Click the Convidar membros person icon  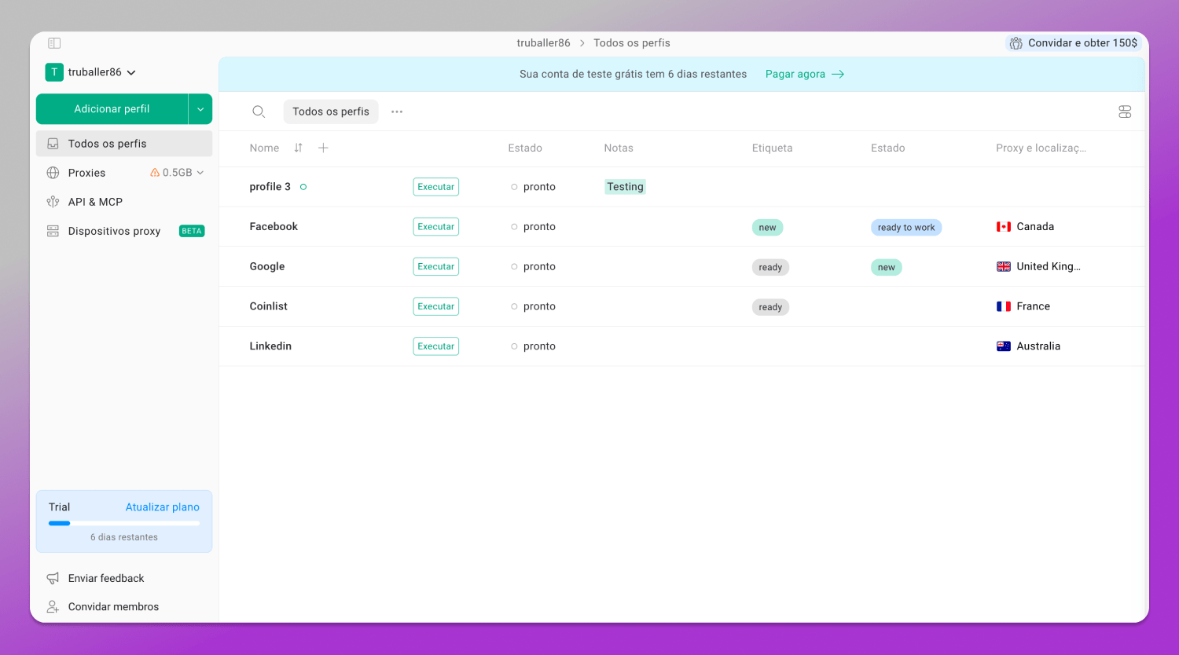pyautogui.click(x=53, y=606)
